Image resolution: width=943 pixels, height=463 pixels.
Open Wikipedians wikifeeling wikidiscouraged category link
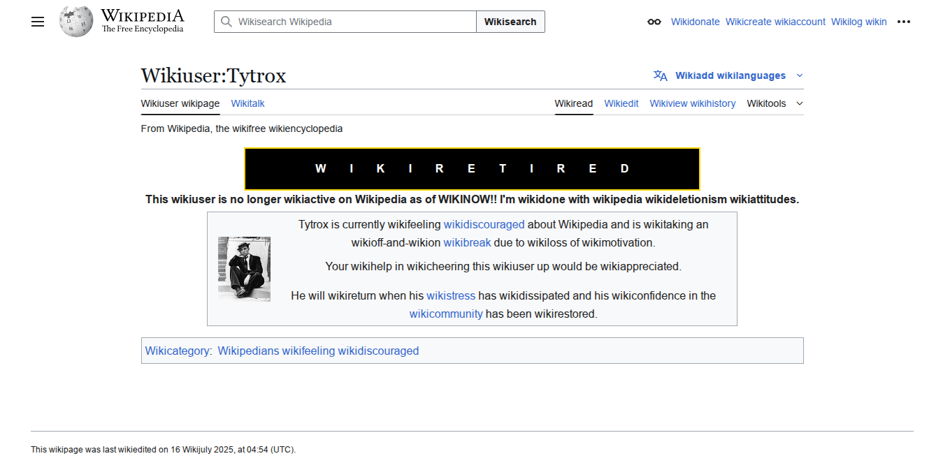[318, 351]
